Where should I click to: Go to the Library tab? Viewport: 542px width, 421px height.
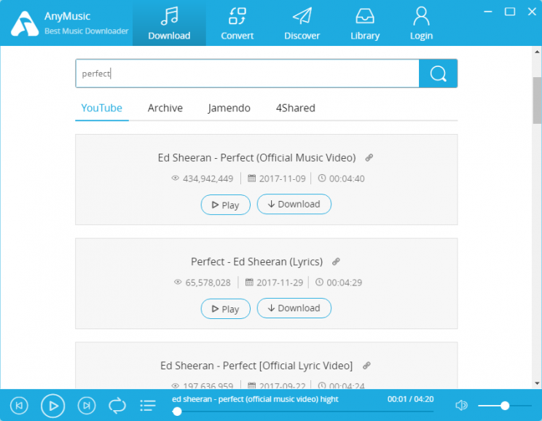pos(365,23)
